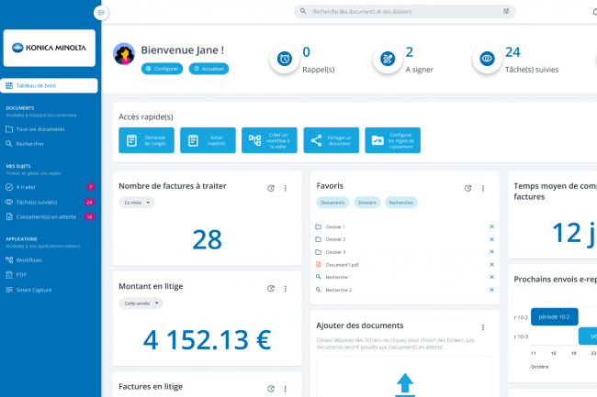Open options menu of Factures en litige widget
The width and height of the screenshot is (597, 397).
[x=285, y=389]
